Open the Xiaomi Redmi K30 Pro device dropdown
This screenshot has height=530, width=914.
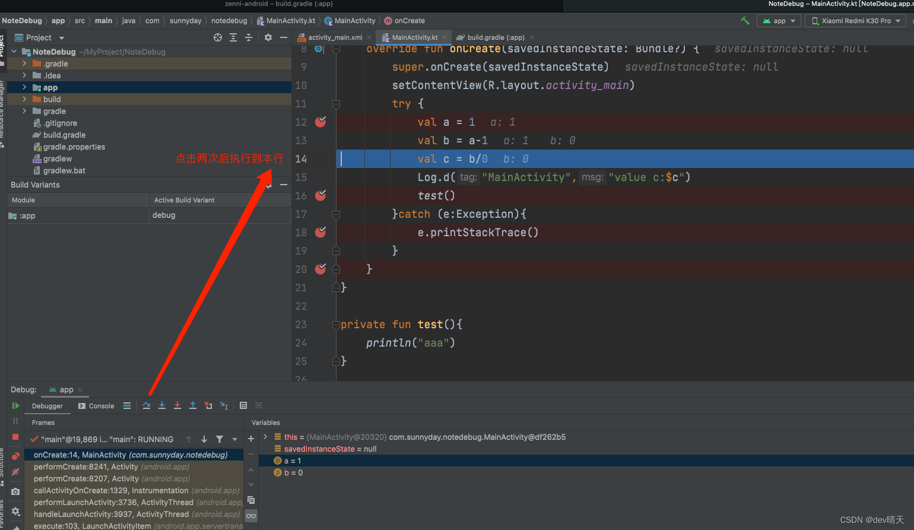tap(856, 21)
